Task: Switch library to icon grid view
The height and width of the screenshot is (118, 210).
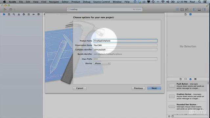Action: pos(169,116)
